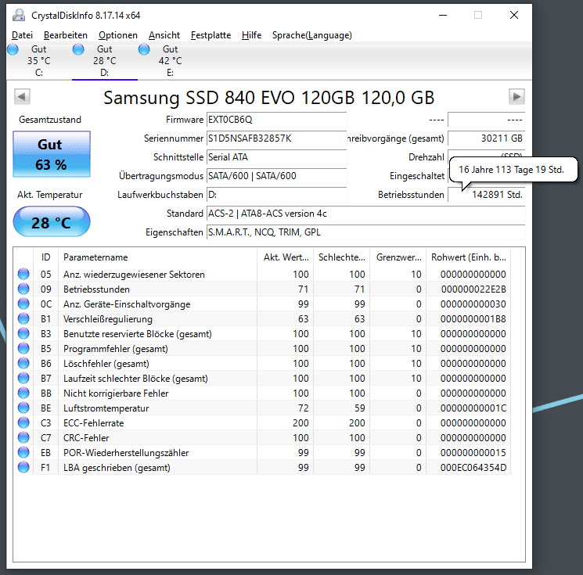Open the Optionen menu

118,35
